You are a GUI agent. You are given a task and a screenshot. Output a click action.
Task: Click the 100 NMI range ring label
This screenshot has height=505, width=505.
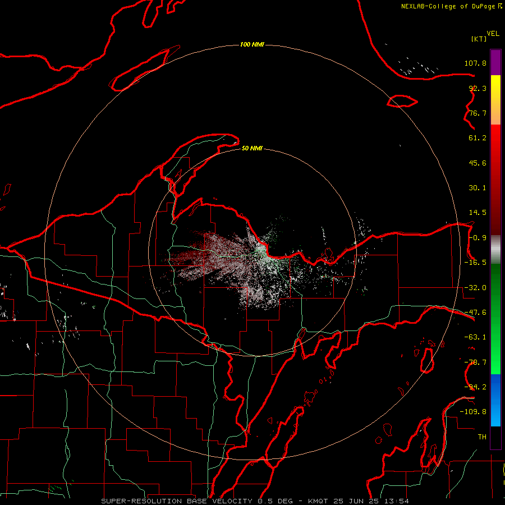(252, 44)
